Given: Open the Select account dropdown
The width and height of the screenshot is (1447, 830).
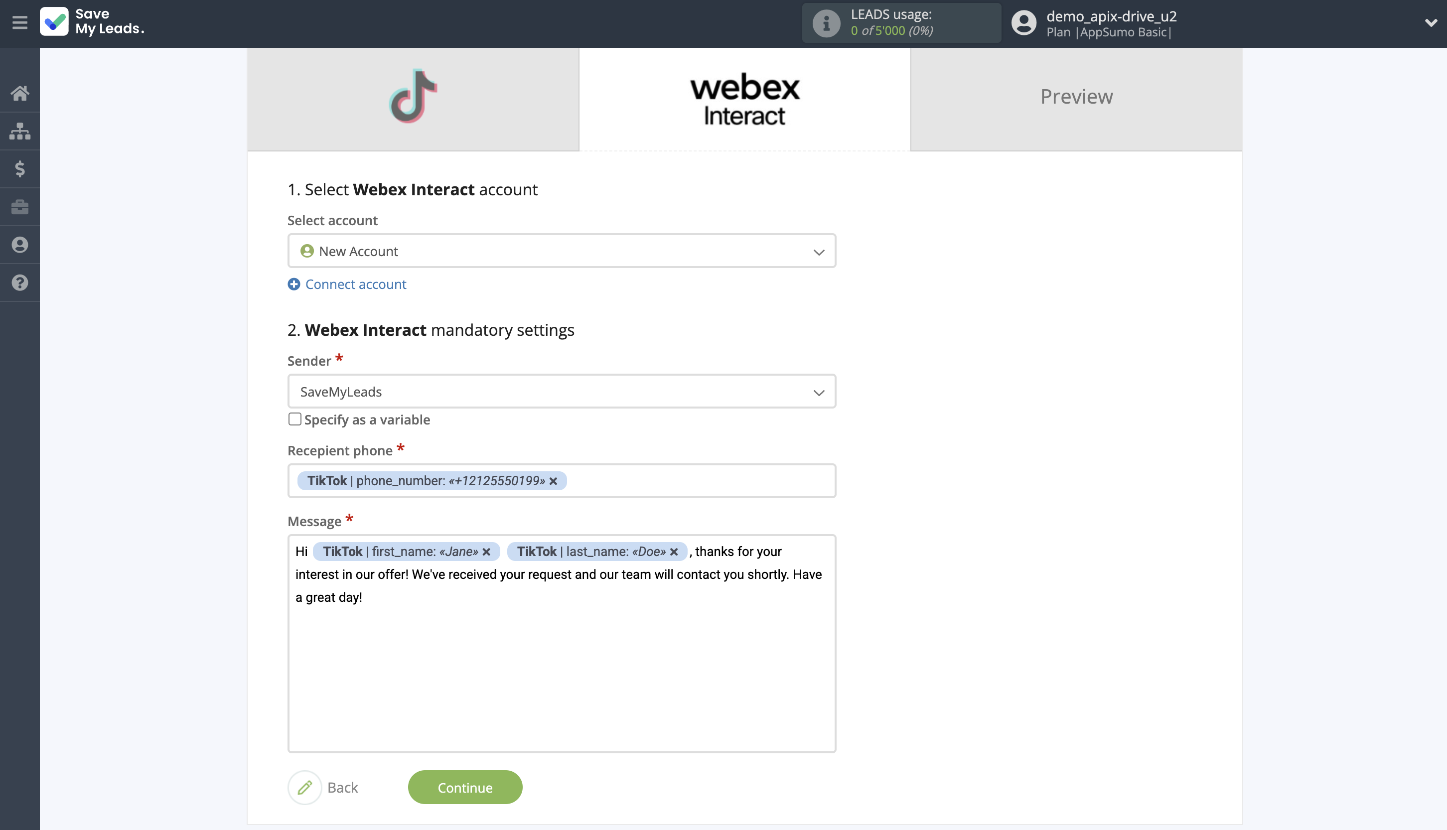Looking at the screenshot, I should (562, 251).
